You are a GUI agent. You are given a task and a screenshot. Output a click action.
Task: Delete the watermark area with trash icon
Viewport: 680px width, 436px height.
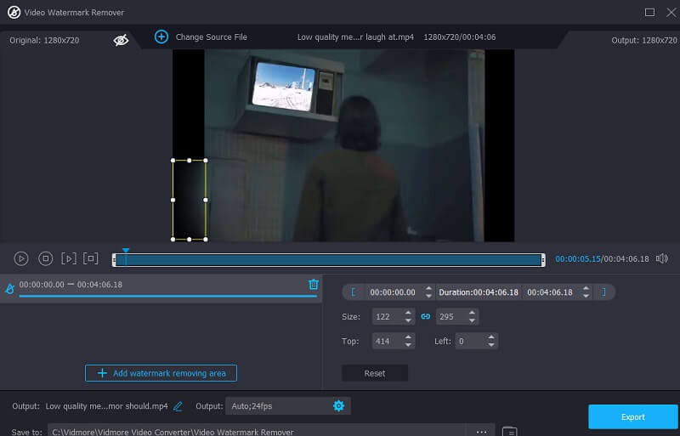pyautogui.click(x=313, y=285)
